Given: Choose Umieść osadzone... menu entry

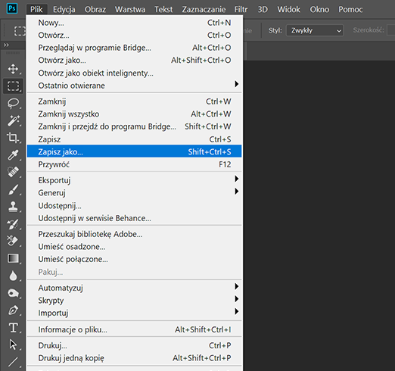Looking at the screenshot, I should (134, 247).
